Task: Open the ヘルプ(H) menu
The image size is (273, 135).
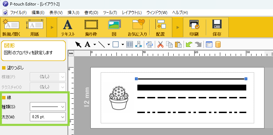Action: (x=180, y=13)
